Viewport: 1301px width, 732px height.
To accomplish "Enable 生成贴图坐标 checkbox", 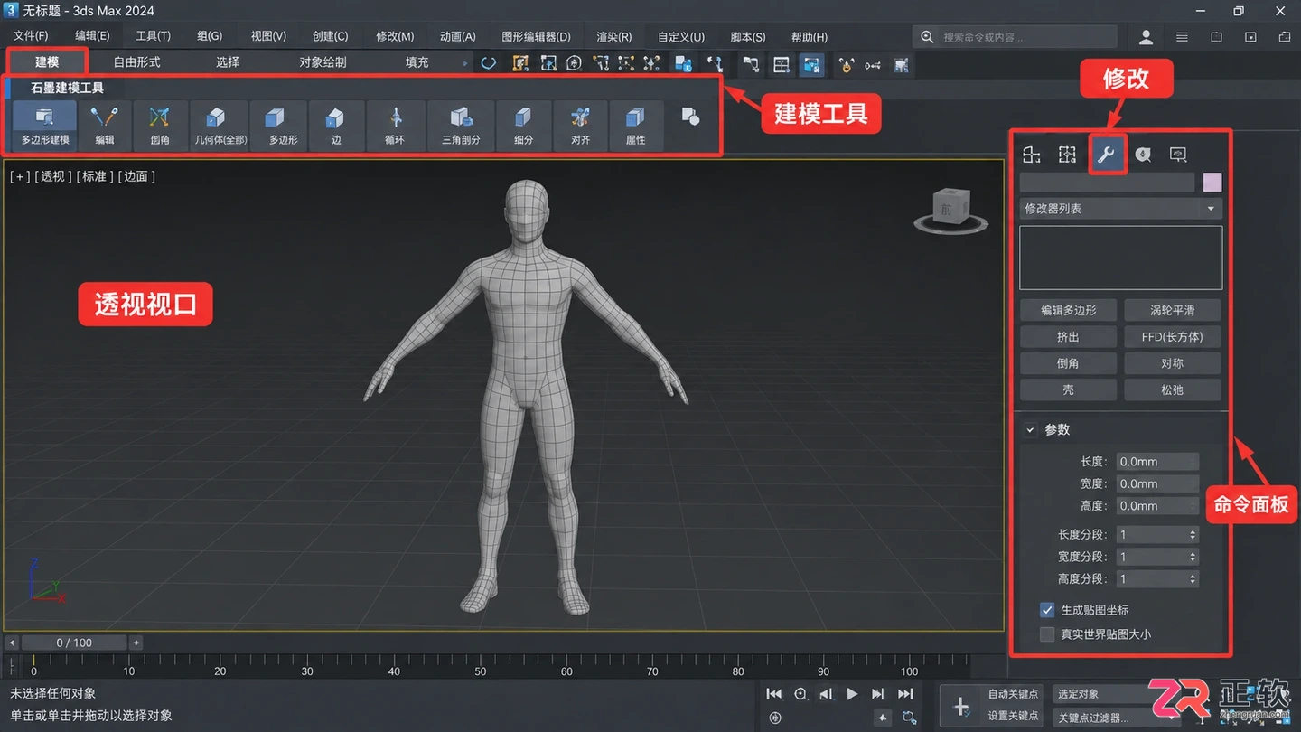I will [x=1047, y=610].
